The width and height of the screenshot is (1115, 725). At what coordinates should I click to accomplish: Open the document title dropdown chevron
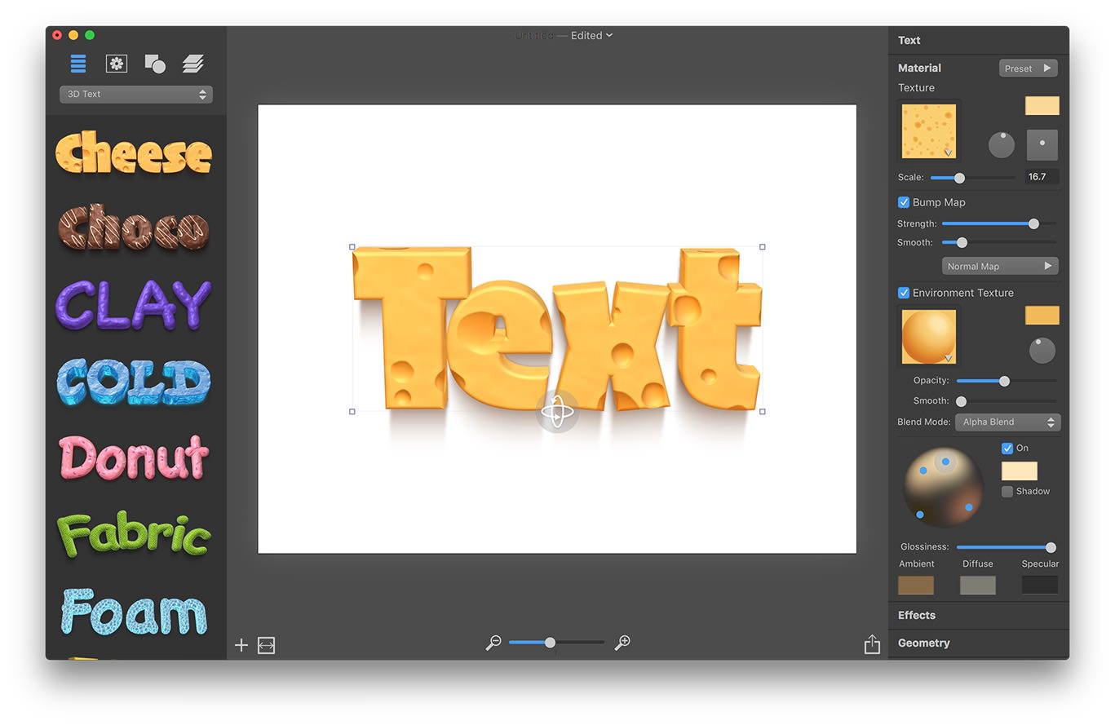609,36
